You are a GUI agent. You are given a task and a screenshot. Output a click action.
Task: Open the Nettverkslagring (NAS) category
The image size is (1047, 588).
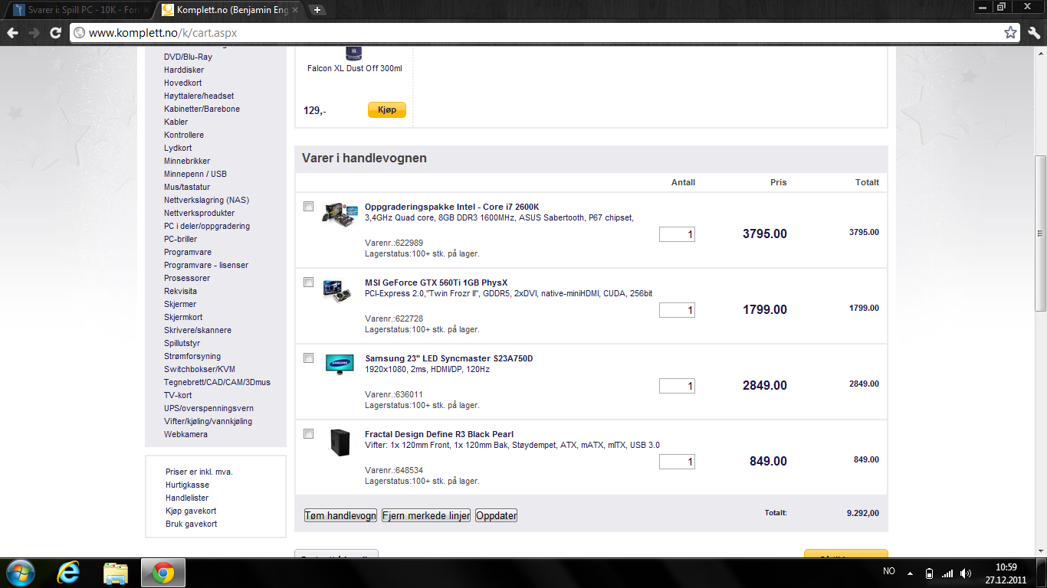click(206, 200)
